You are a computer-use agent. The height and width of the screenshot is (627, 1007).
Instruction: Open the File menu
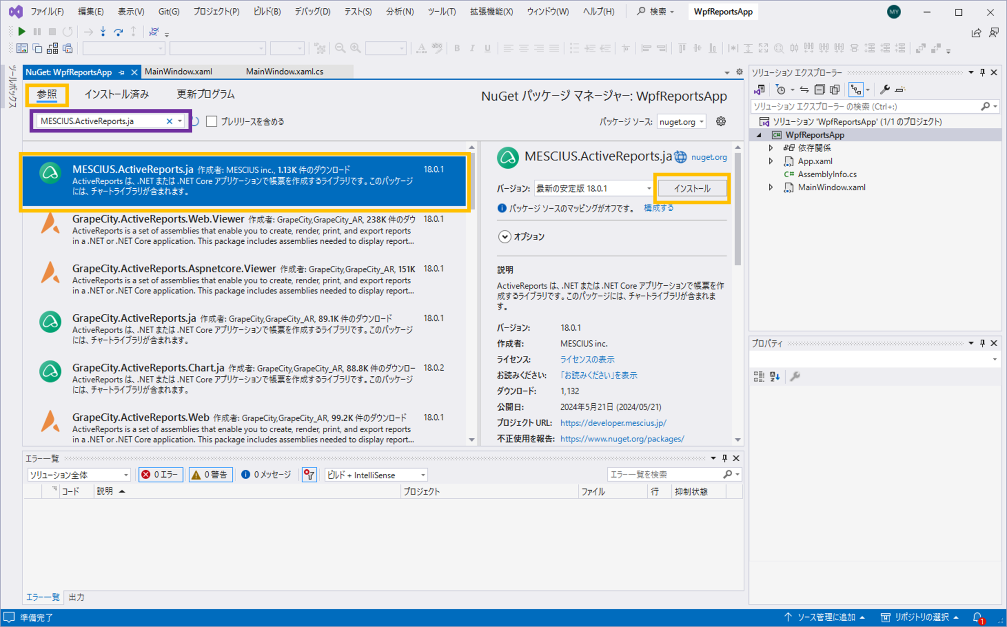47,12
